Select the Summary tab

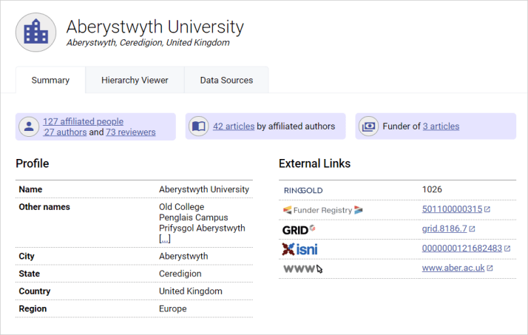pos(50,80)
